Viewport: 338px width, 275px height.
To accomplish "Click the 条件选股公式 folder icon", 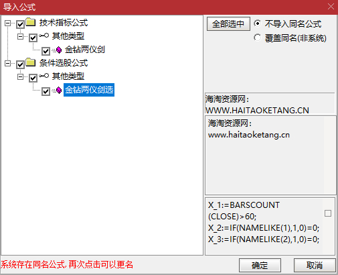I will coord(31,62).
